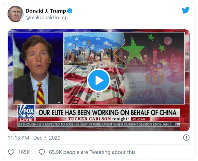Click the #Tucker hashtag badge in video

140,119
